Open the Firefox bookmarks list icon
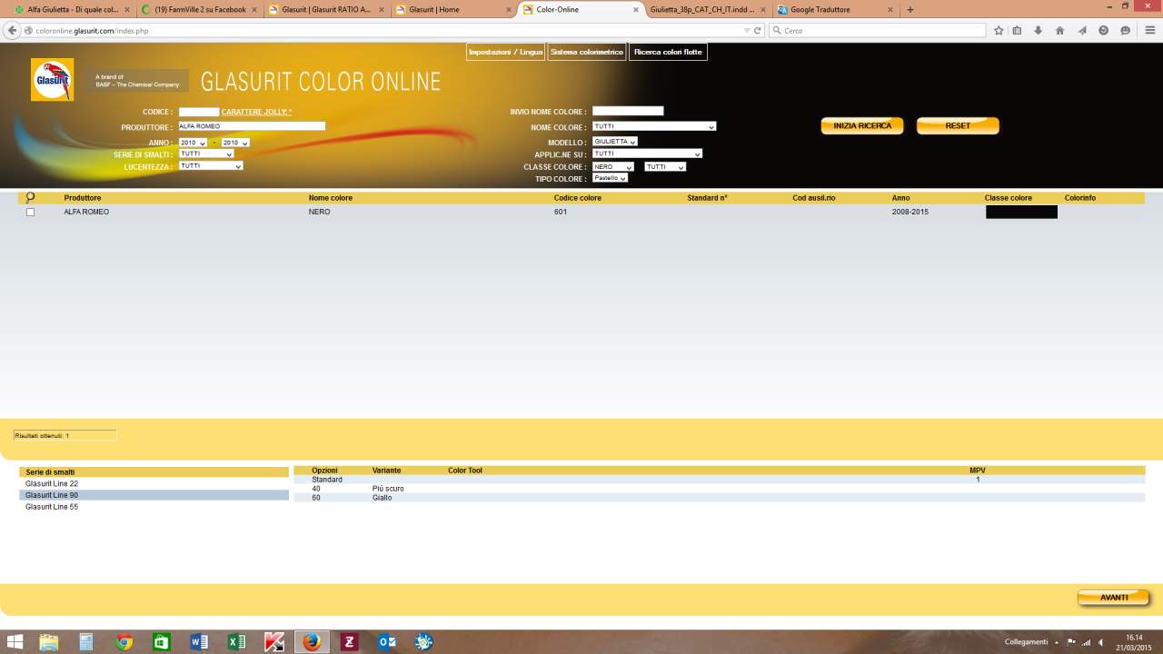1163x654 pixels. 1017,30
